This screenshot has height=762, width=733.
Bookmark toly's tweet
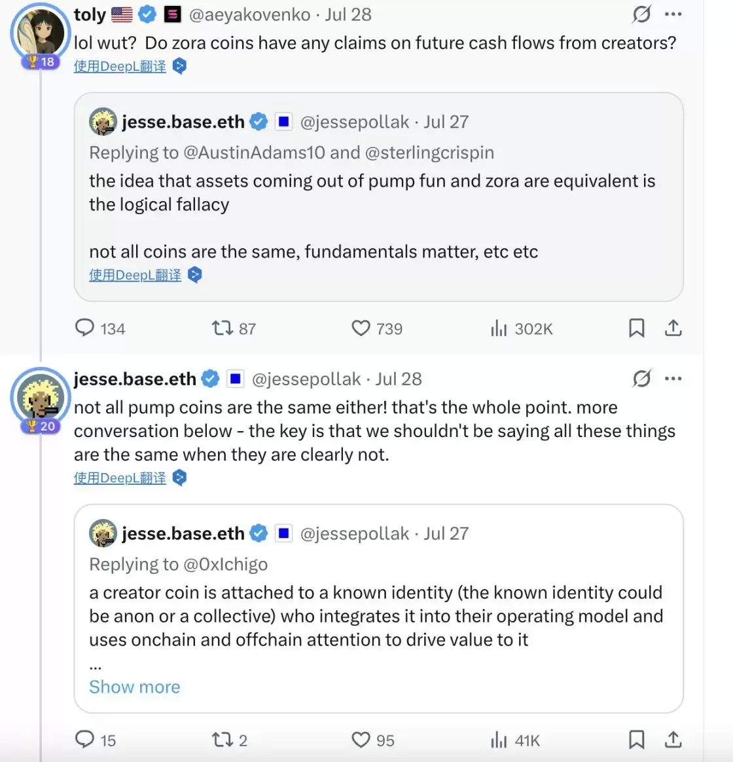coord(636,328)
